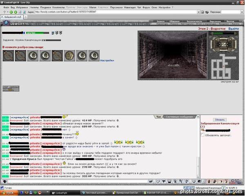245x196 pixels.
Task: Click the blue taskbar quick-launch browser icon
Action: 22,193
